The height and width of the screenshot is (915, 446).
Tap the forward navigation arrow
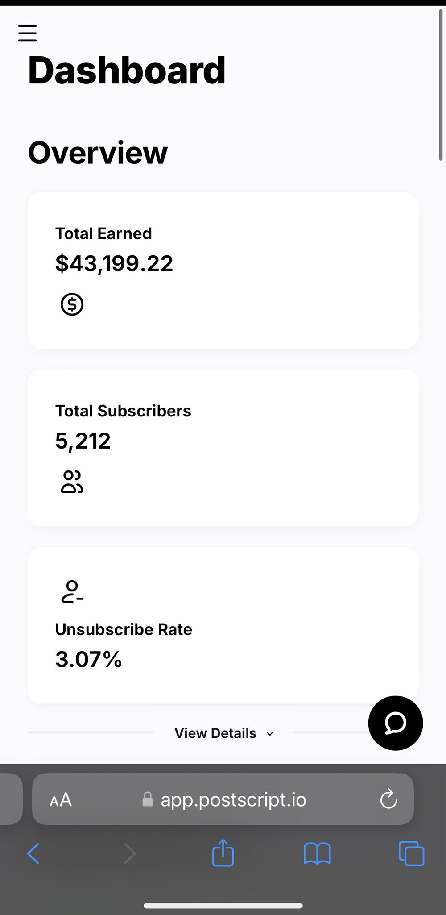click(x=129, y=853)
